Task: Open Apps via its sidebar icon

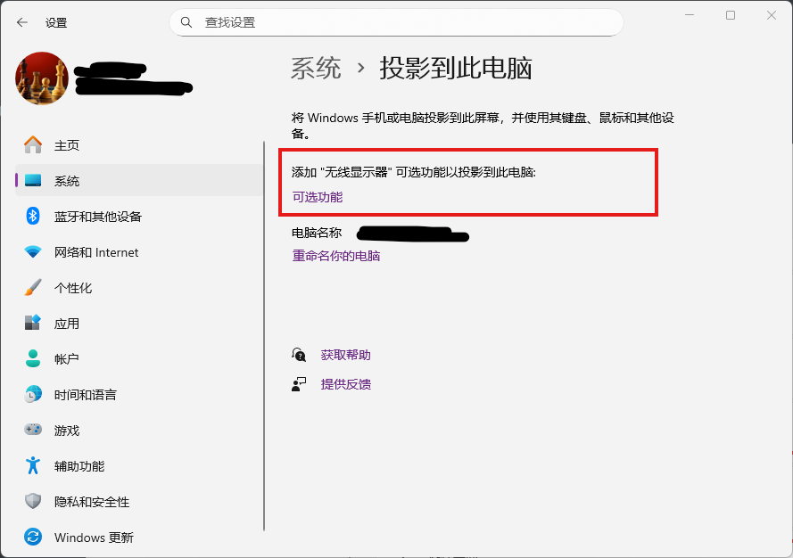Action: point(33,324)
